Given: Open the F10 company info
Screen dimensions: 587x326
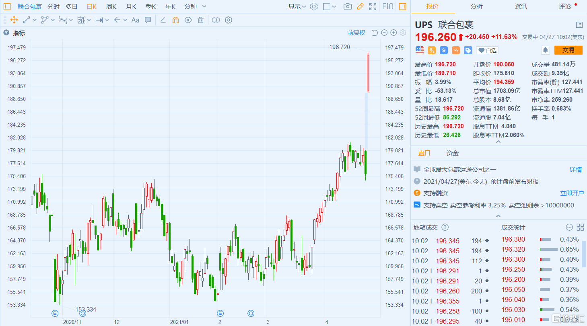Looking at the screenshot, I should 388,6.
